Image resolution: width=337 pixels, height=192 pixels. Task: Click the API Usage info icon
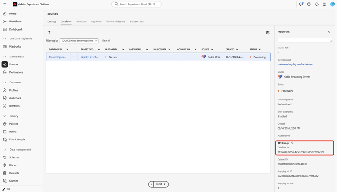[292, 143]
